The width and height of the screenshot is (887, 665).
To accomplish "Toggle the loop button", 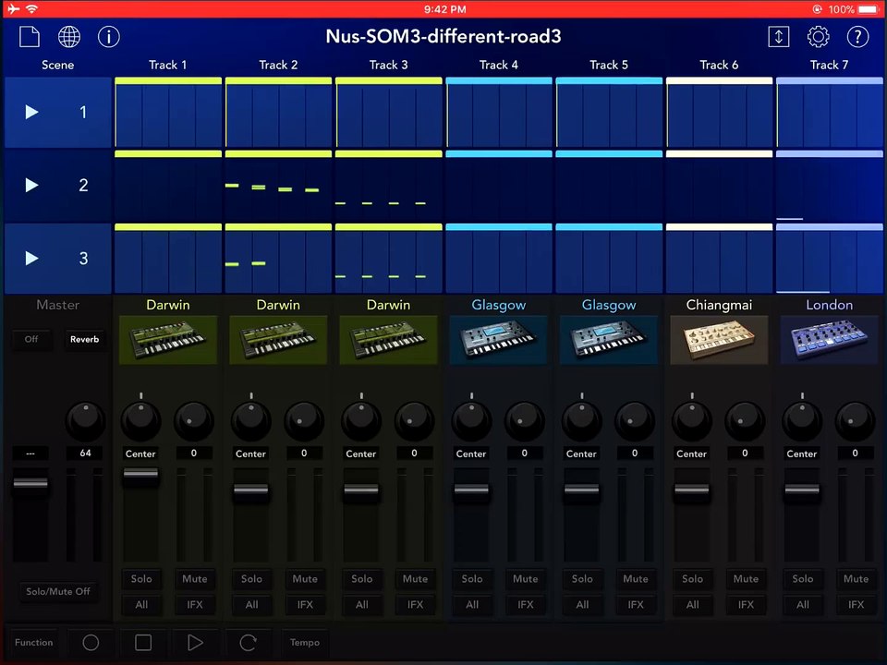I will point(248,643).
